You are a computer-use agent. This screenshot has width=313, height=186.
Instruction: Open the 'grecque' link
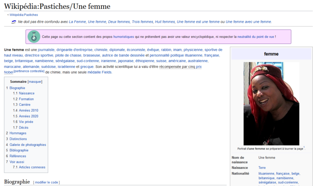[87, 67]
